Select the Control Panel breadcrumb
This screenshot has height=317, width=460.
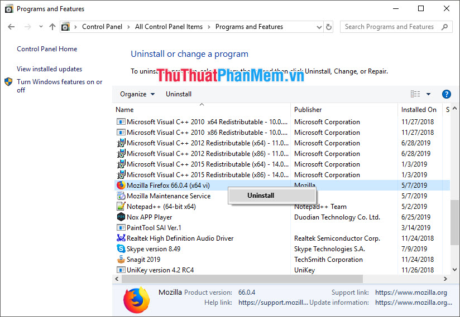click(x=102, y=27)
